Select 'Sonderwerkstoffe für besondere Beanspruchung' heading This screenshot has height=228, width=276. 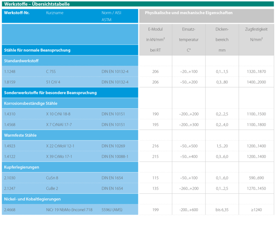coord(50,93)
